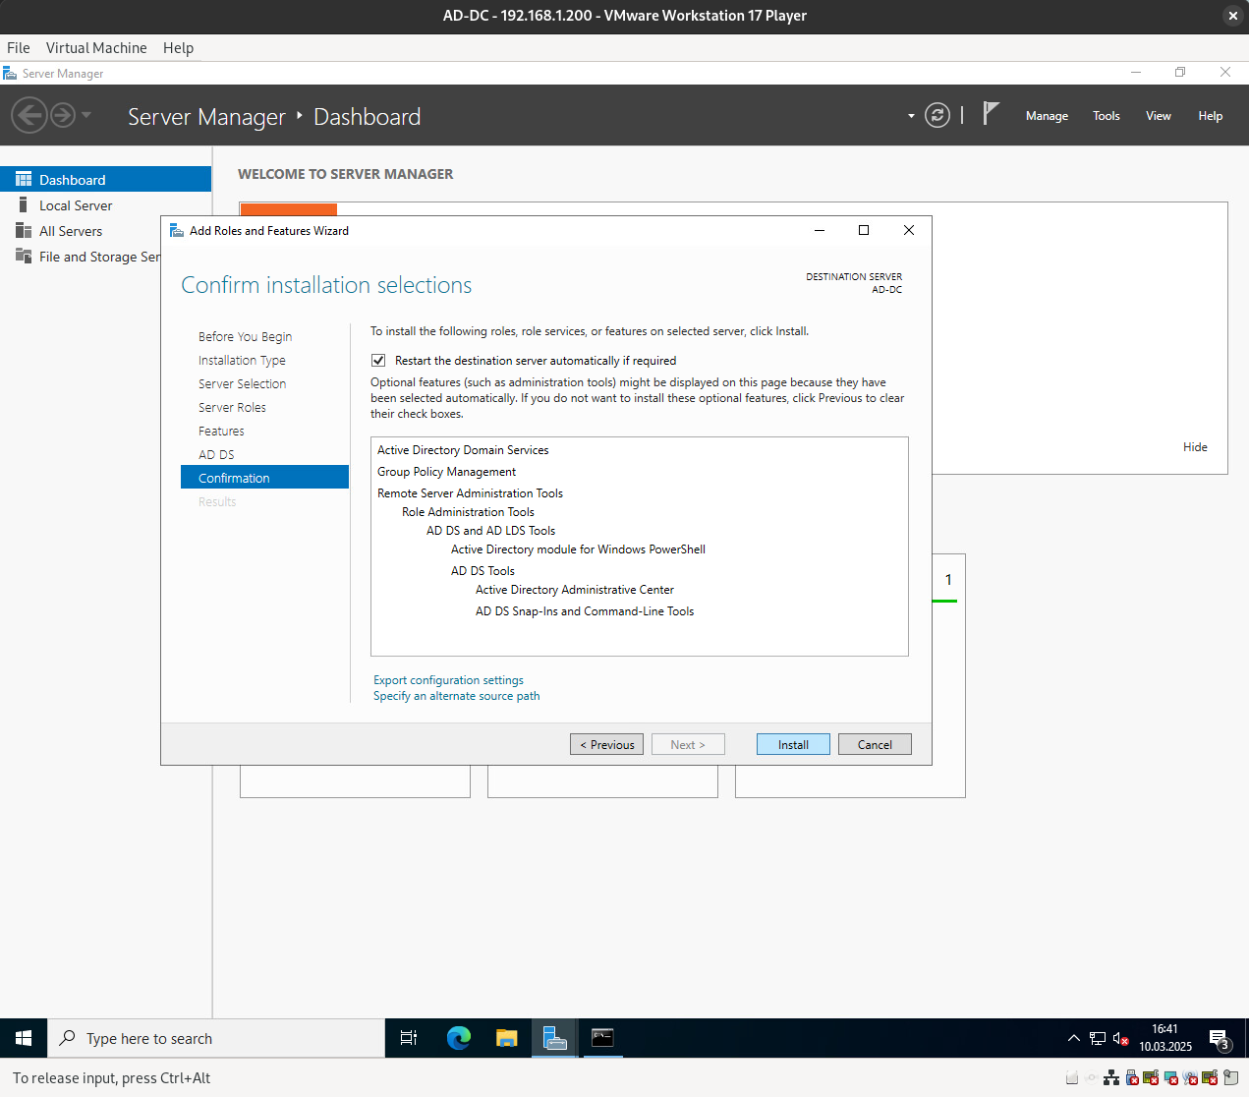Click Export configuration settings link
Viewport: 1249px width, 1097px height.
(448, 680)
